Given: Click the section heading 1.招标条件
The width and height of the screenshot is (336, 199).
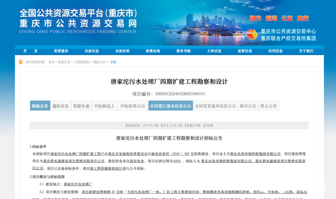Looking at the screenshot, I should tap(38, 147).
